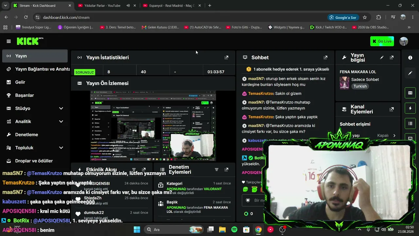Viewport: 419px width, 236px height.
Task: Open 2026'da OBS Studio bookmark
Action: tap(371, 28)
